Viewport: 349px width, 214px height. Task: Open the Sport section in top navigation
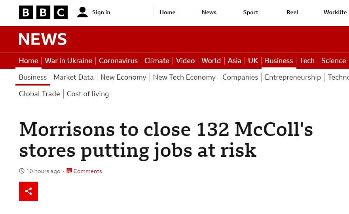coord(250,12)
